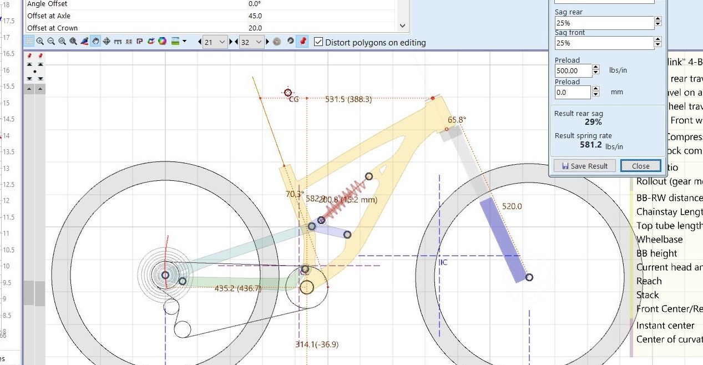Screen dimensions: 703x365
Task: Click the circular rotate arrow icon
Action: pos(290,42)
